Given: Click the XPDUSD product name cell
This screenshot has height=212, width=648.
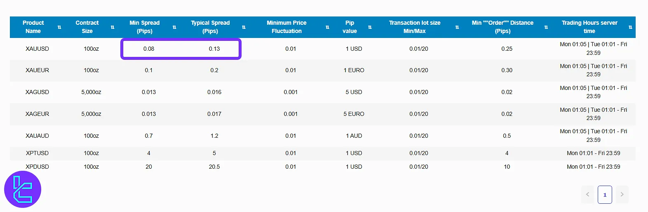Looking at the screenshot, I should [x=37, y=167].
